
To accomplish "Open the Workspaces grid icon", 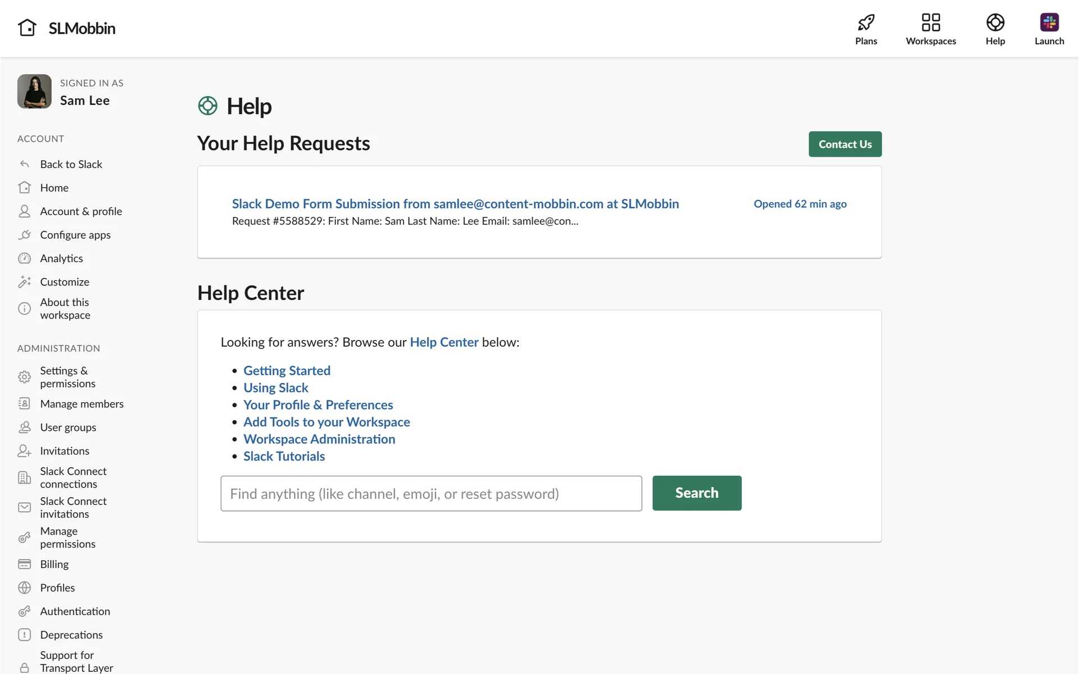I will tap(931, 22).
